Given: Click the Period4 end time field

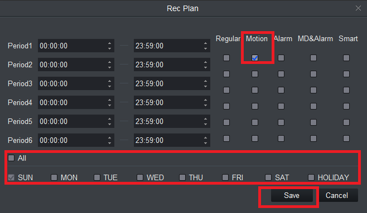Looking at the screenshot, I should coord(172,102).
